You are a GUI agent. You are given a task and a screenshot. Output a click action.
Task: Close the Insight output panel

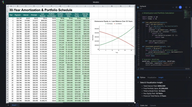coord(190,77)
